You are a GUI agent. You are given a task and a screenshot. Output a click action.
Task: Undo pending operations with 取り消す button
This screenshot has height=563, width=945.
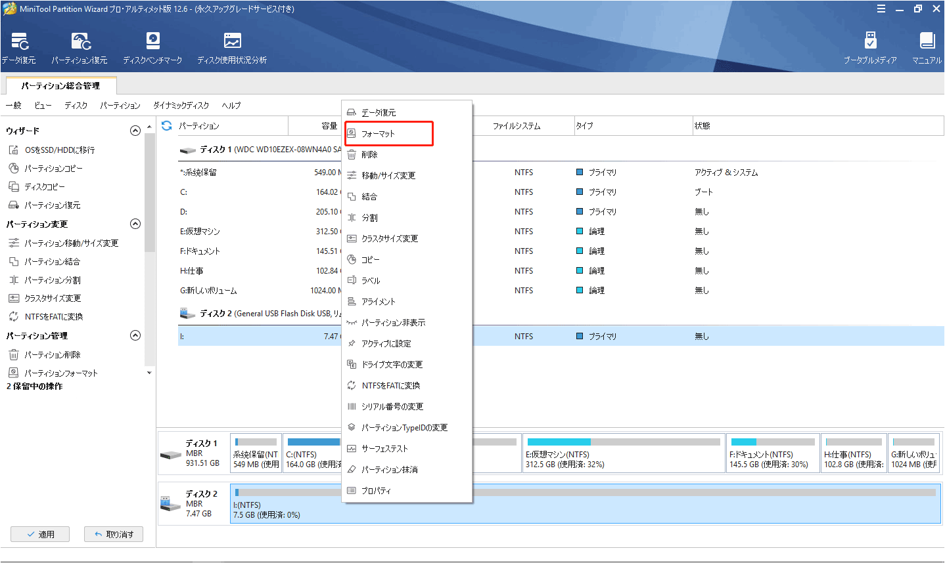[x=113, y=533]
